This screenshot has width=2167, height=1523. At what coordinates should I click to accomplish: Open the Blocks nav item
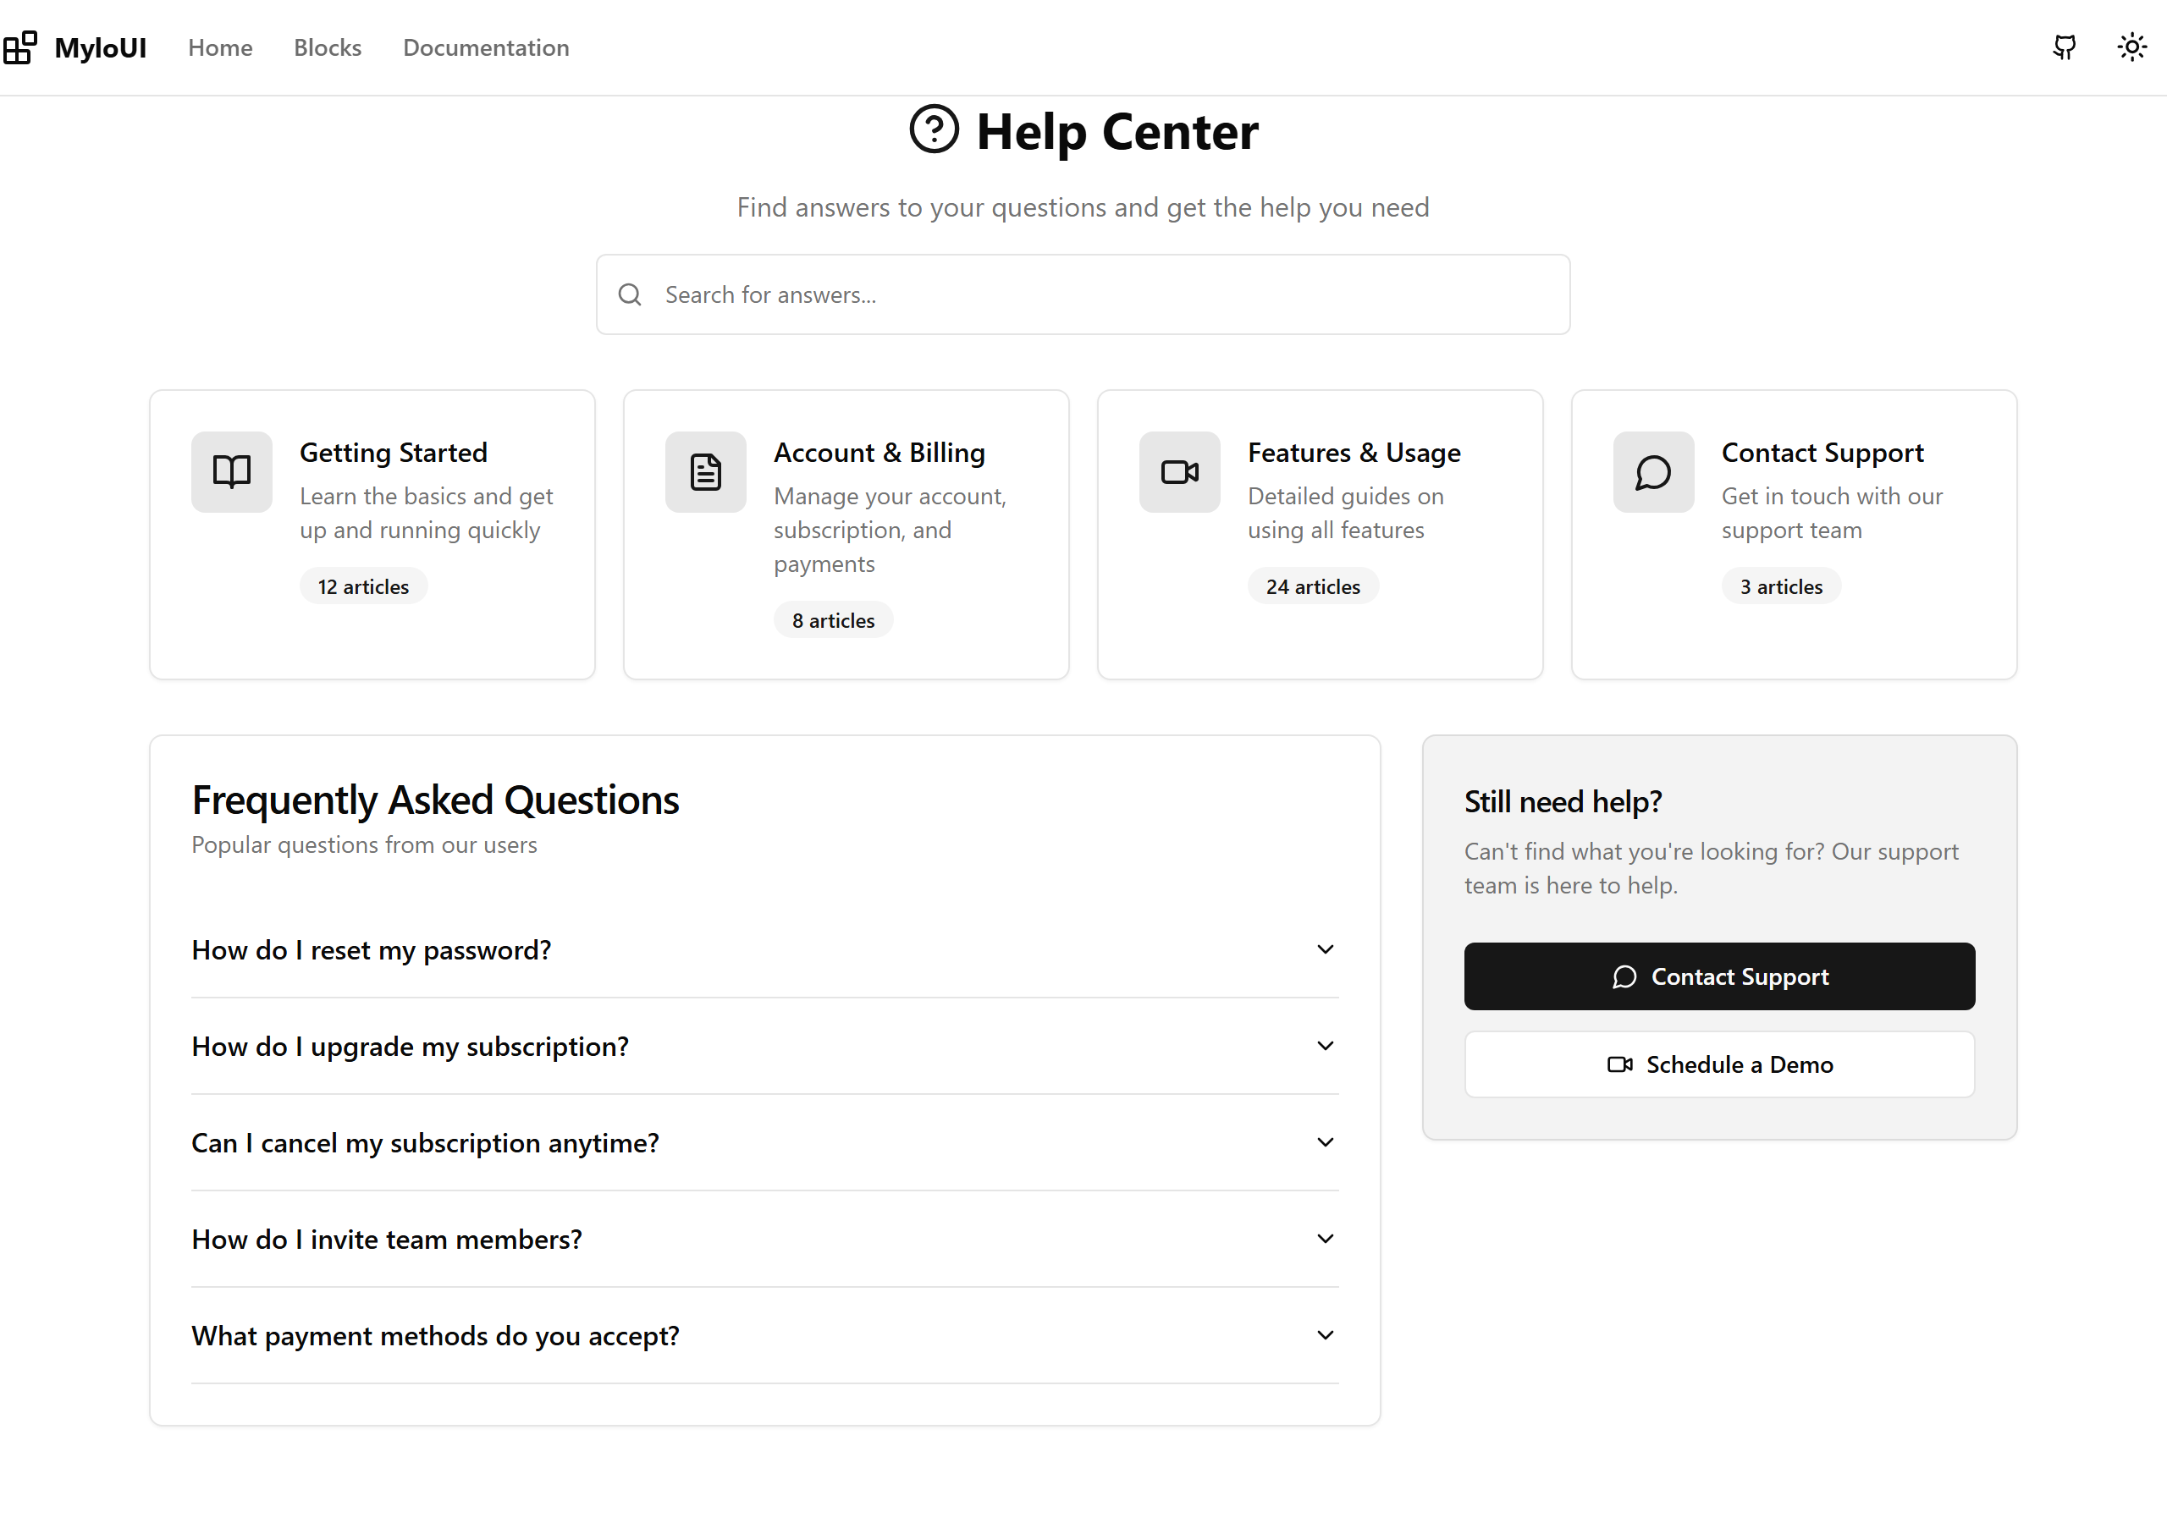328,47
